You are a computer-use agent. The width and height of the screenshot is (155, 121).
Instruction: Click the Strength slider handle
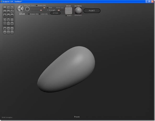pyautogui.click(x=41, y=10)
